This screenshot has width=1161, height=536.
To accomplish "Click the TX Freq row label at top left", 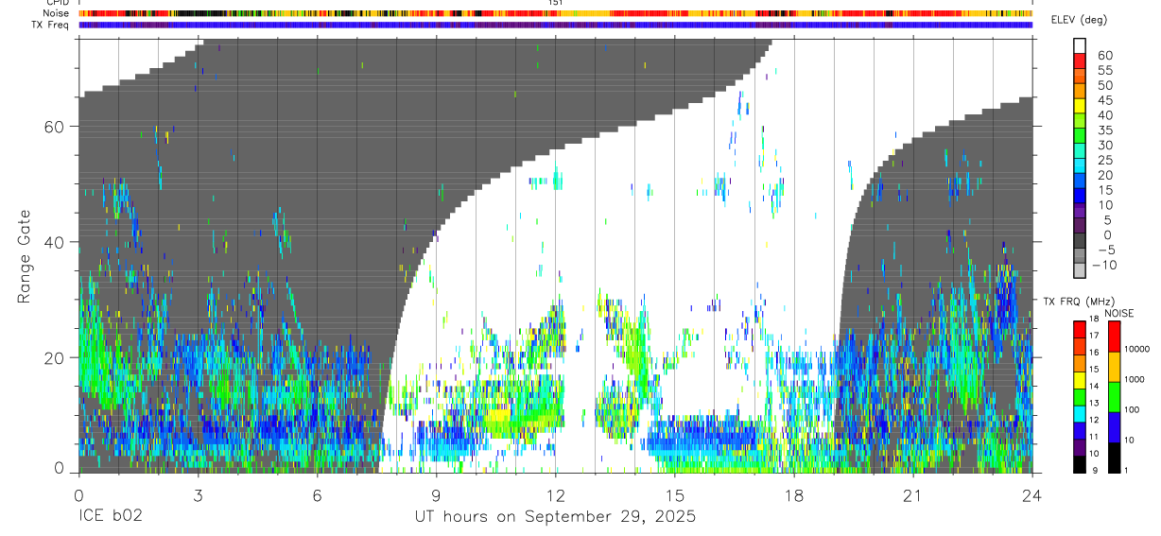I will (x=49, y=25).
